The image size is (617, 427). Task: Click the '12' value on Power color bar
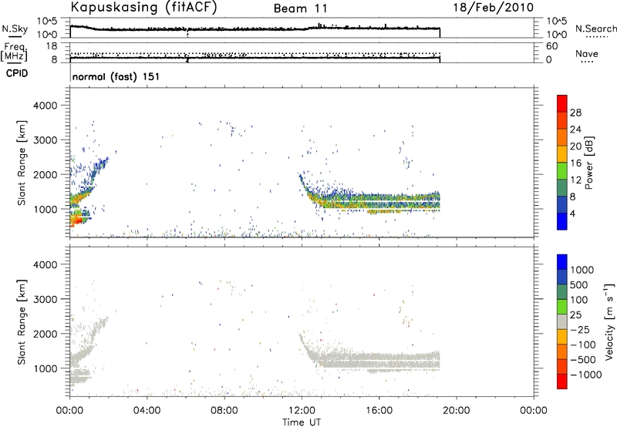point(575,180)
